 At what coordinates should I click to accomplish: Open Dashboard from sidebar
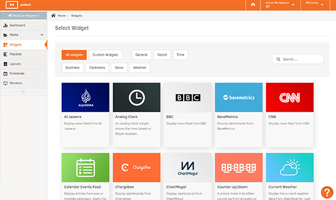(23, 25)
